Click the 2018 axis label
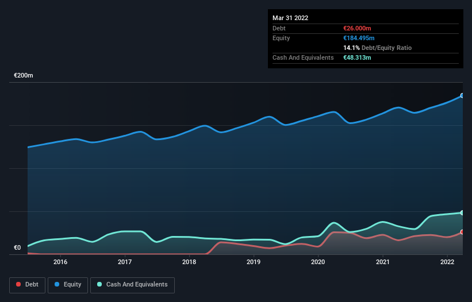The width and height of the screenshot is (472, 302). click(x=189, y=262)
